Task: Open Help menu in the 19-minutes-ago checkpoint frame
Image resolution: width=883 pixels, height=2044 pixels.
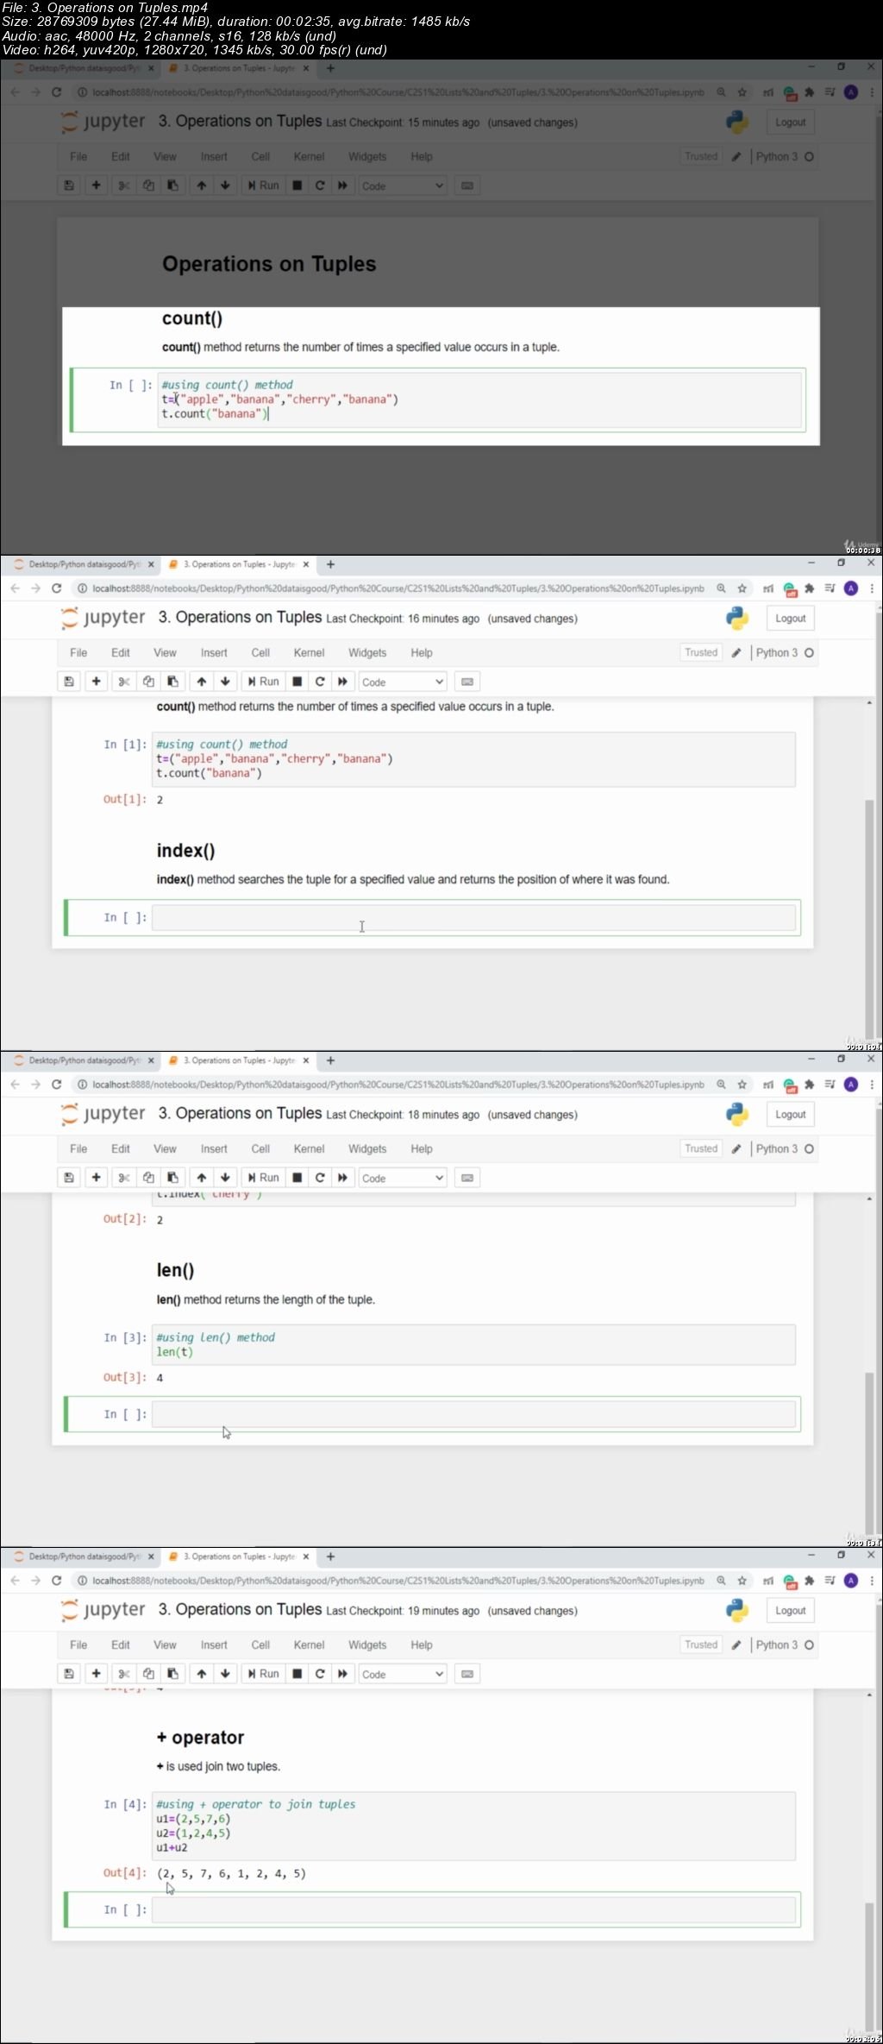Action: [422, 1645]
